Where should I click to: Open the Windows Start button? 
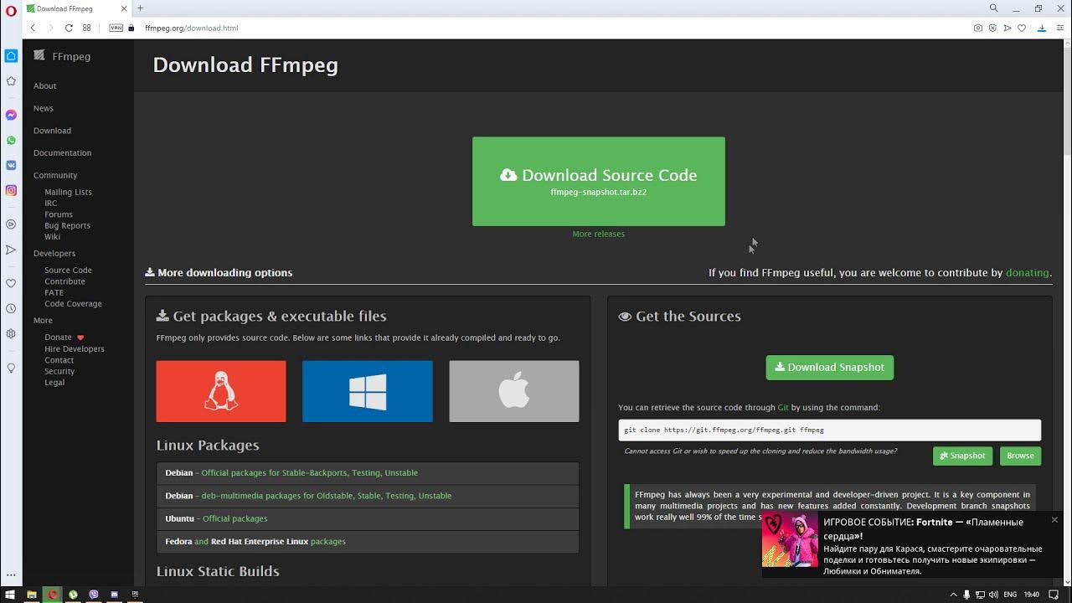pos(10,595)
